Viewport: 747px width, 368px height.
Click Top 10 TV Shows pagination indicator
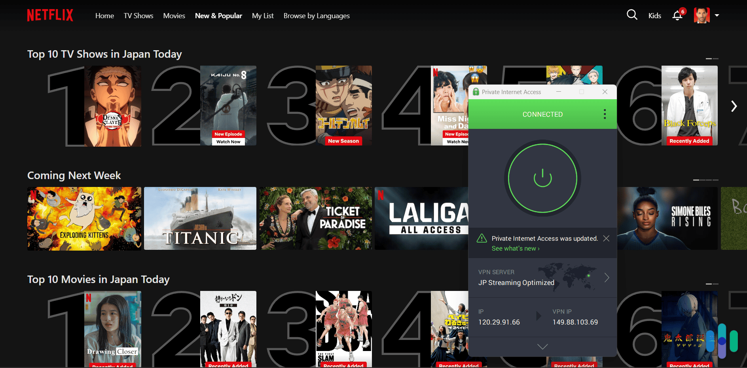712,59
